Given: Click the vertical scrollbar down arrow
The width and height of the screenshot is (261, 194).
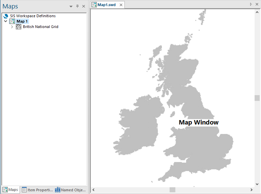Looking at the screenshot, I should click(257, 184).
